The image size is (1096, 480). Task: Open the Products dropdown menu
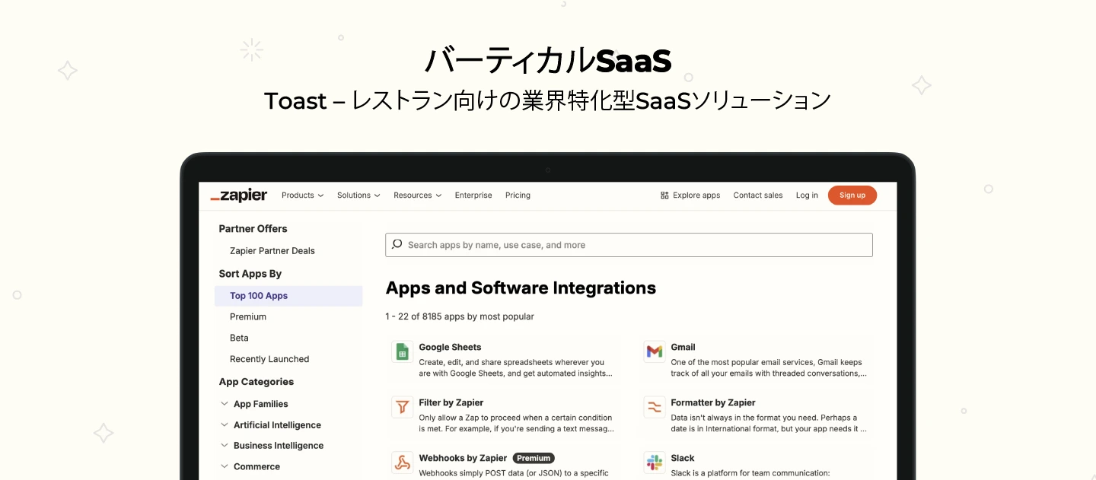[x=301, y=195]
